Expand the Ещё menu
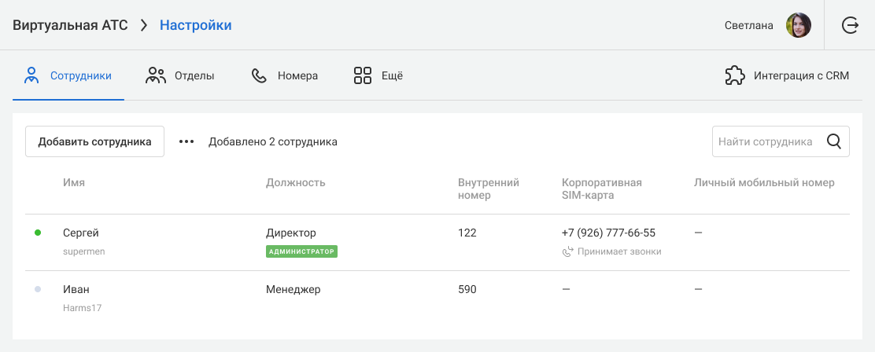 tap(378, 75)
